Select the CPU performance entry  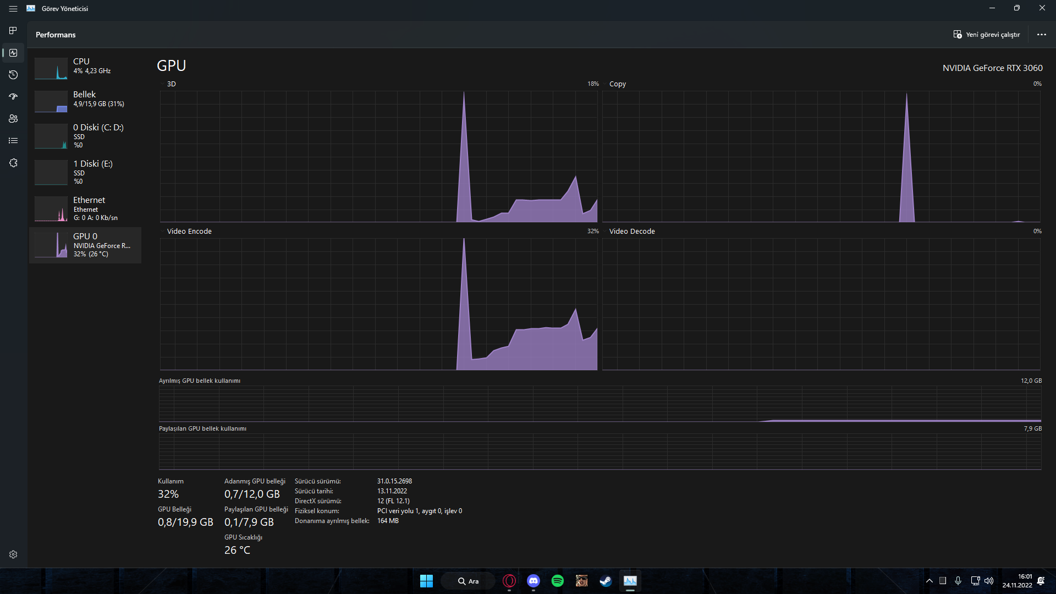[85, 67]
